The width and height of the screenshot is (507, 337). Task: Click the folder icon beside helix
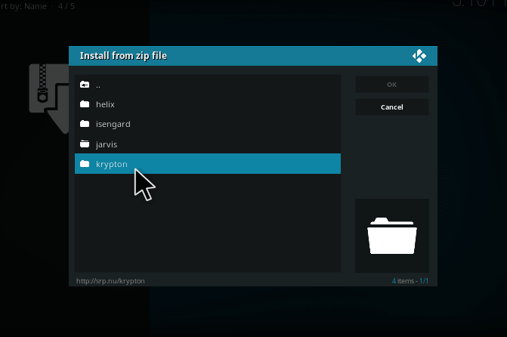[85, 104]
